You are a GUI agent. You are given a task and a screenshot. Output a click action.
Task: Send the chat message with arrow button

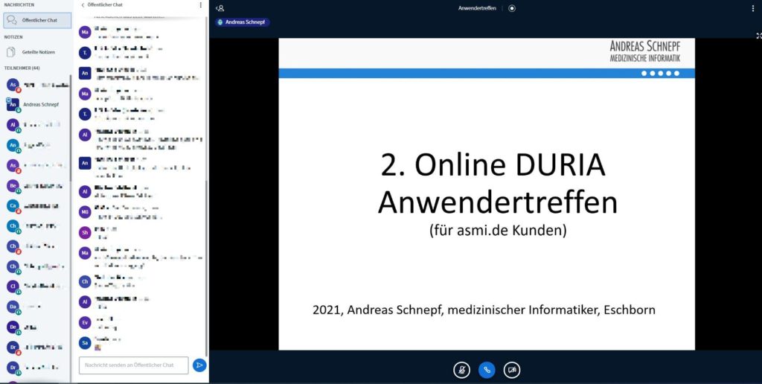coord(199,365)
